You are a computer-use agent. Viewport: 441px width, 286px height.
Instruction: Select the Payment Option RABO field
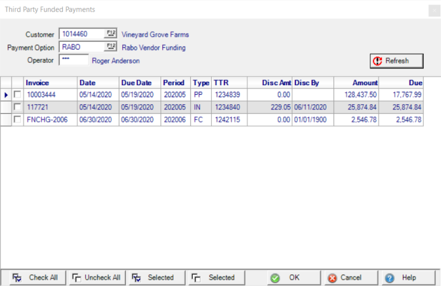(81, 46)
